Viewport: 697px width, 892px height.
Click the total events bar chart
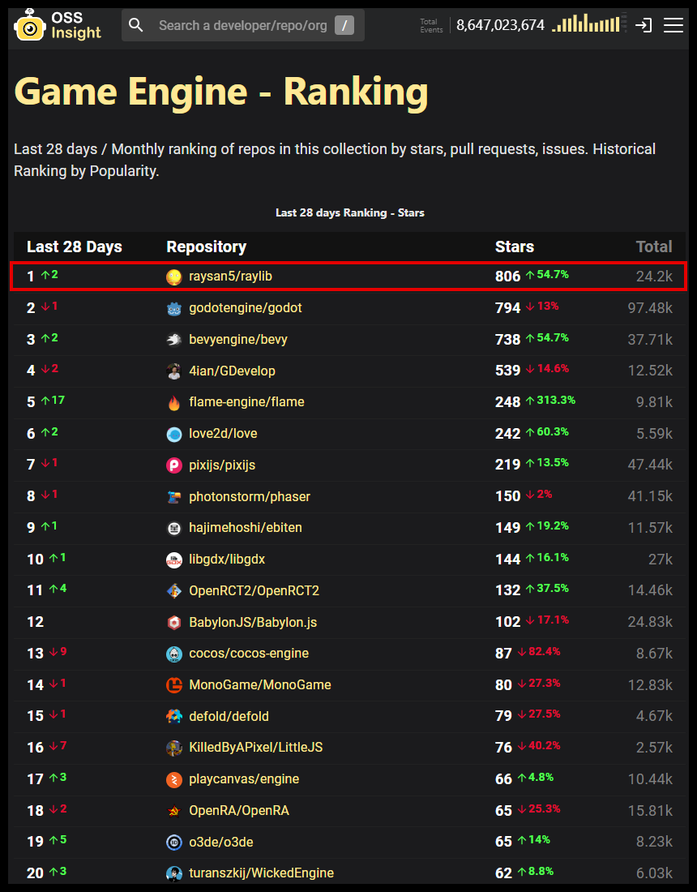(586, 24)
